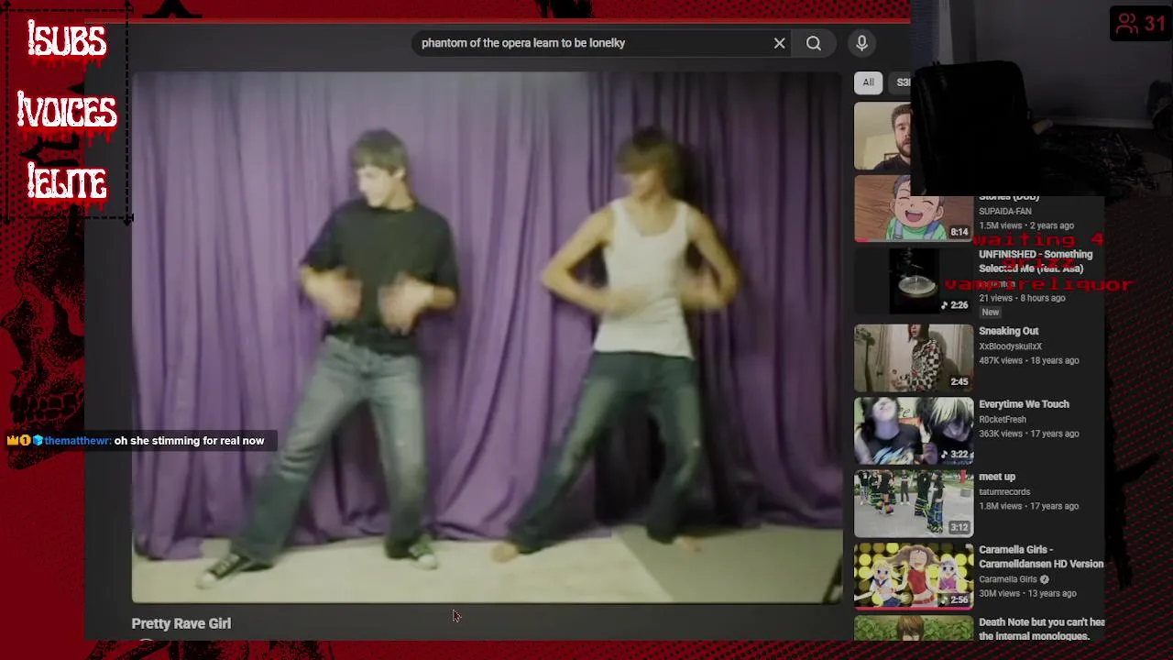The width and height of the screenshot is (1173, 660).
Task: Select the 'All' filter chip
Action: 868,82
